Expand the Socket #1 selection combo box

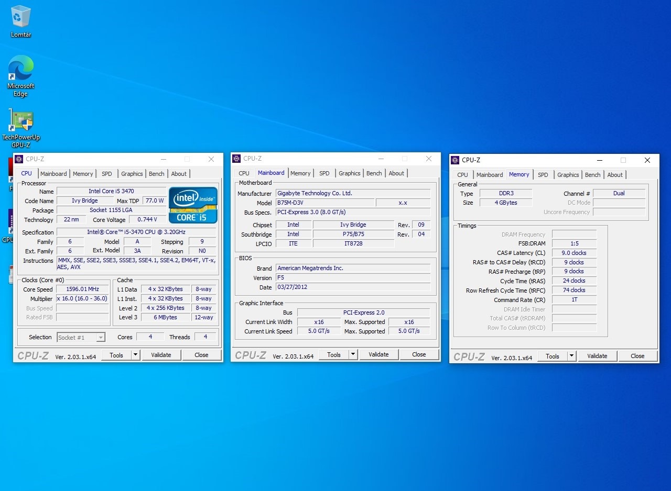point(81,338)
